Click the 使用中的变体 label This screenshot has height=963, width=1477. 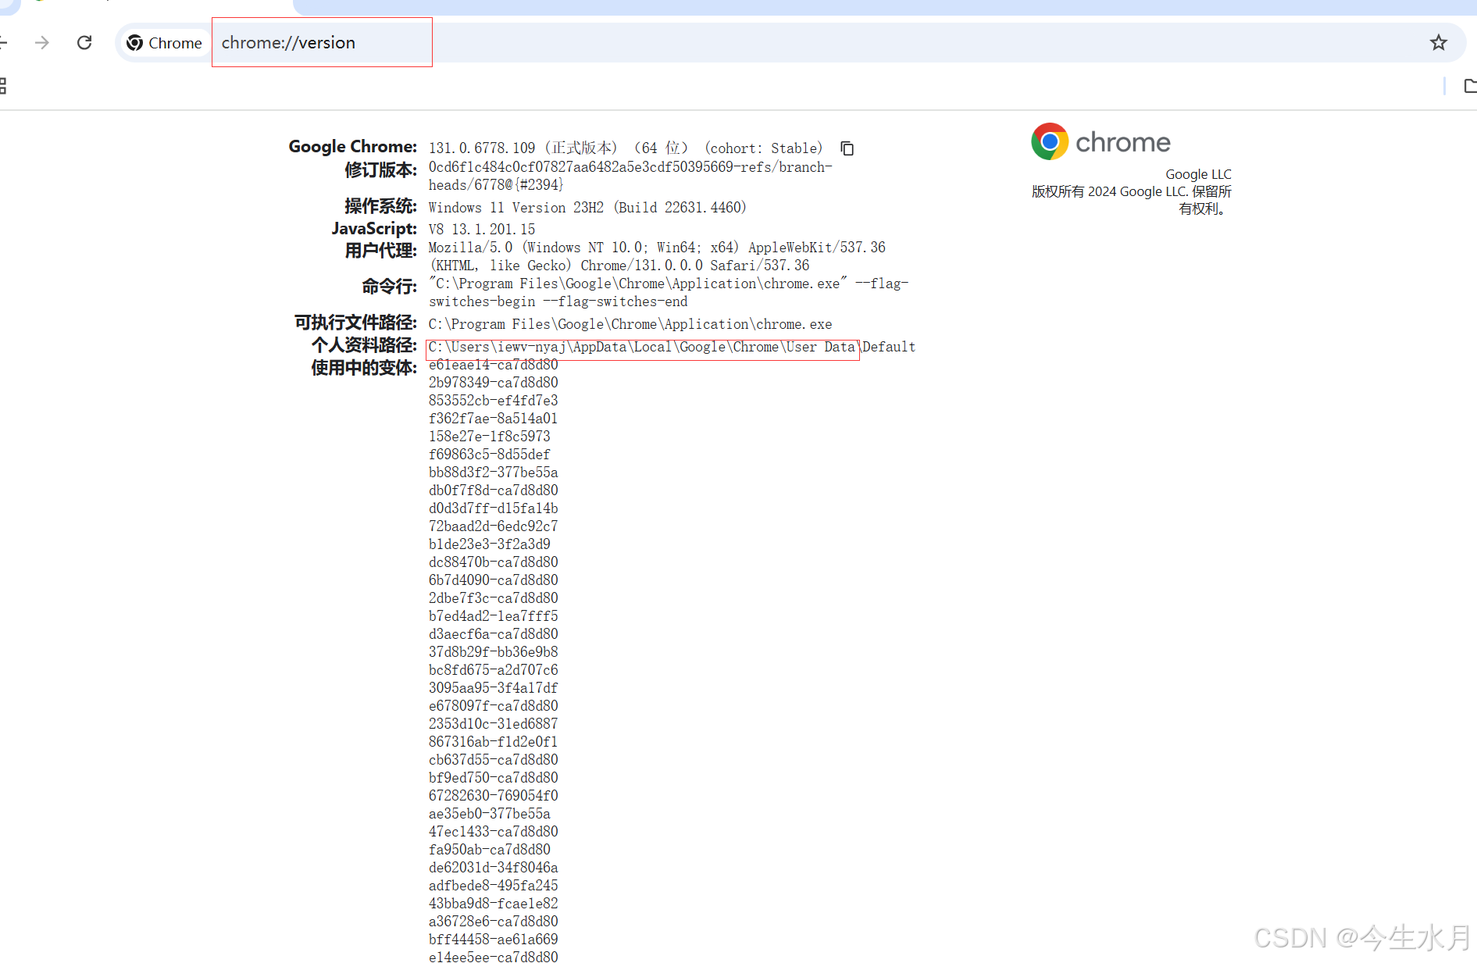coord(364,368)
